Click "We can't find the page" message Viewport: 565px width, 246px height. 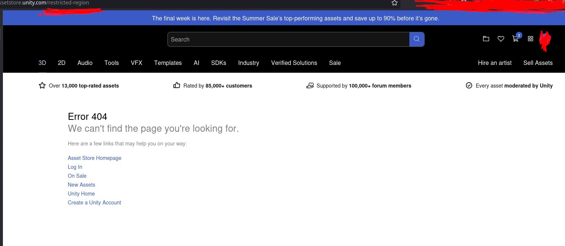pos(153,129)
